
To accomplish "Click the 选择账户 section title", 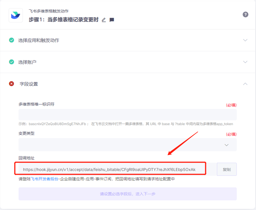I will tap(27, 62).
